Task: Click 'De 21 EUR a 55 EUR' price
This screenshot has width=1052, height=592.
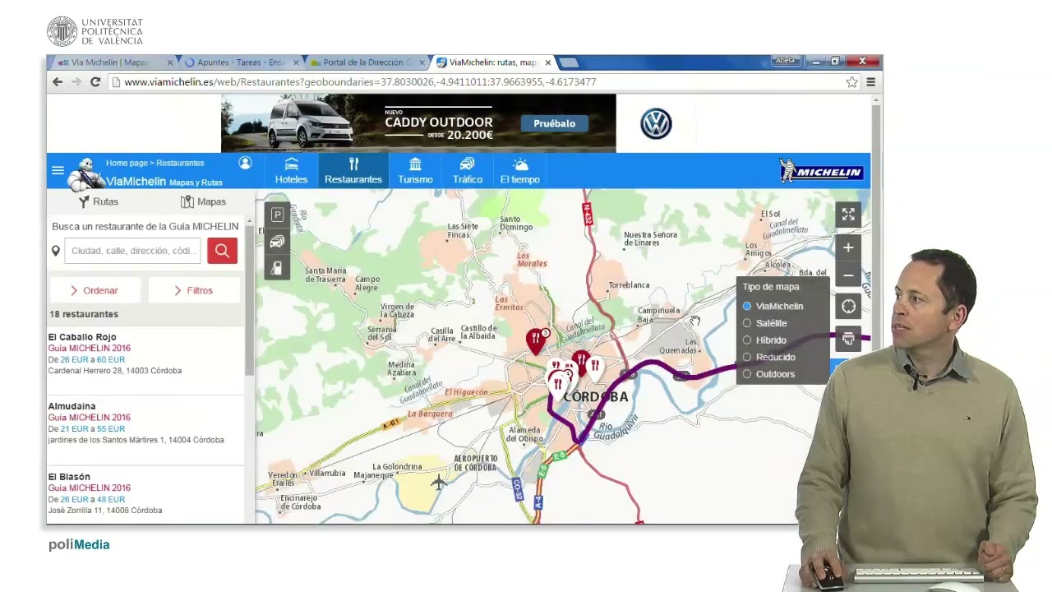Action: (x=86, y=429)
